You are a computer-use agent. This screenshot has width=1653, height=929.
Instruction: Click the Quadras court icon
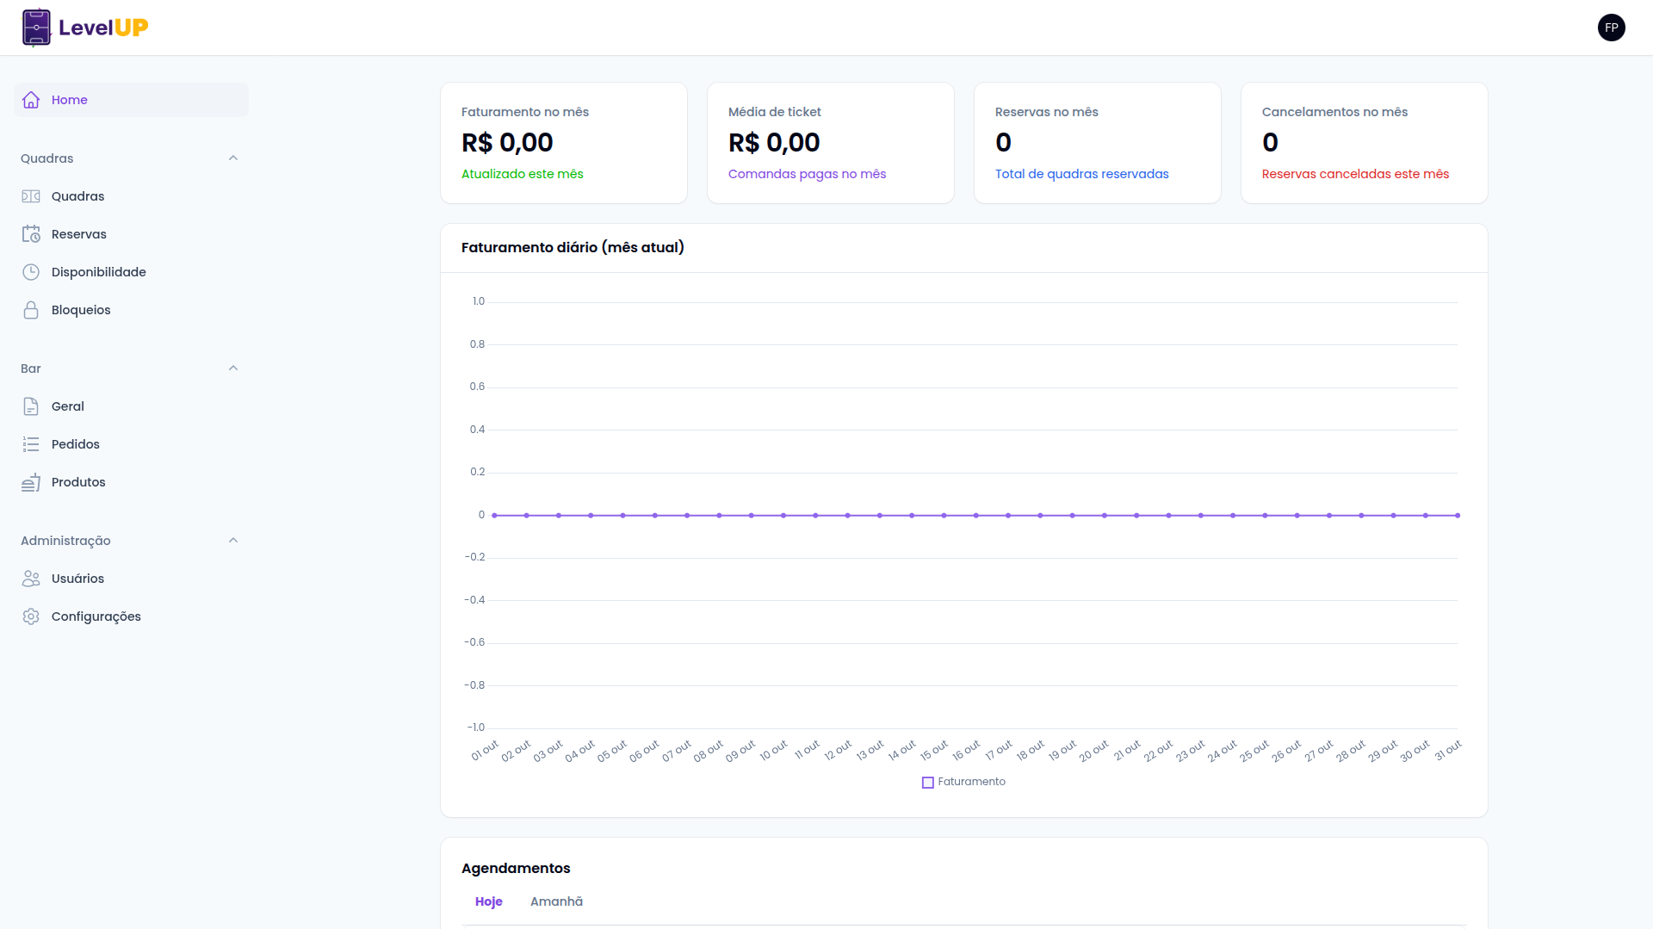tap(31, 196)
